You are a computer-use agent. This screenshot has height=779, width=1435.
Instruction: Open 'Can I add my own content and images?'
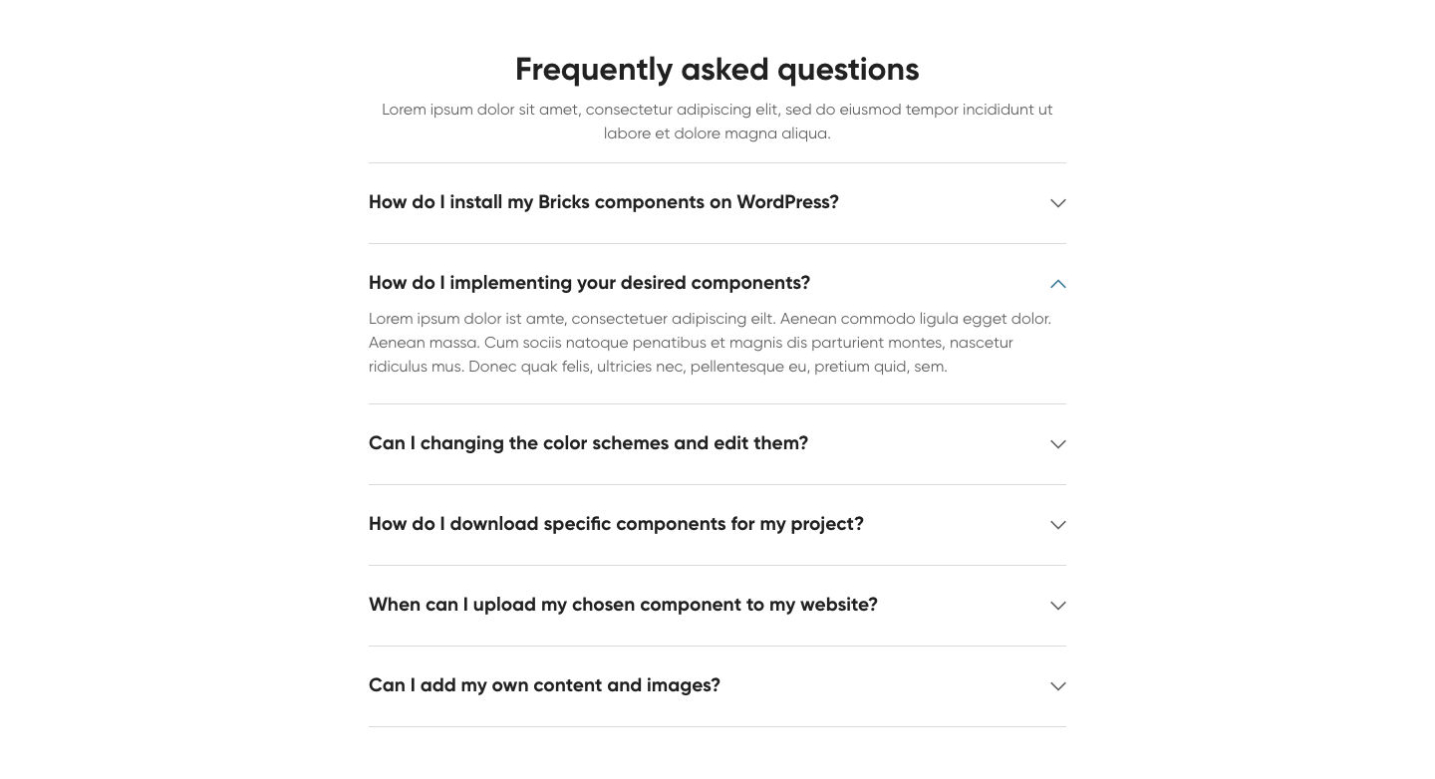click(544, 685)
